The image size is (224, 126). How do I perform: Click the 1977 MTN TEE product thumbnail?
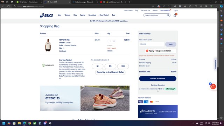48,45
